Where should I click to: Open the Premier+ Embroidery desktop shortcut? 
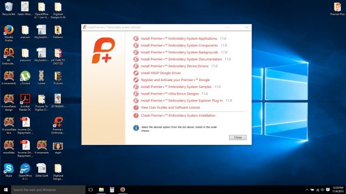pyautogui.click(x=58, y=125)
